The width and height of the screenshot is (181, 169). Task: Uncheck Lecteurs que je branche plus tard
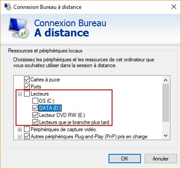[35, 122]
